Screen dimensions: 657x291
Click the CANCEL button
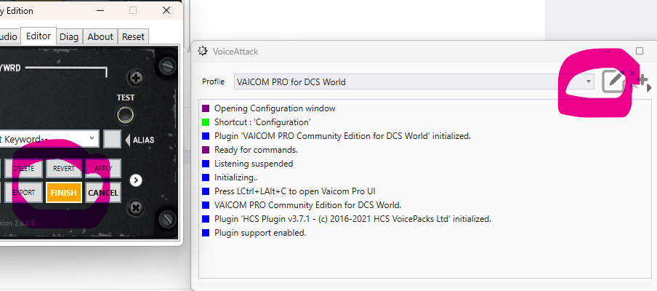(x=103, y=192)
